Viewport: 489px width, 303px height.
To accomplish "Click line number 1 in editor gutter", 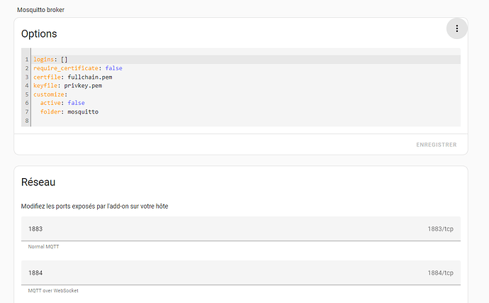I will pyautogui.click(x=26, y=60).
